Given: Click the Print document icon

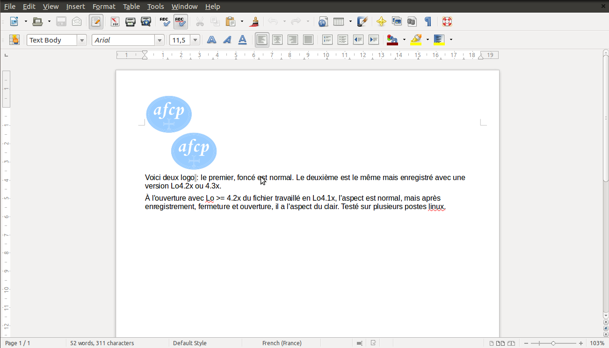Looking at the screenshot, I should 130,22.
